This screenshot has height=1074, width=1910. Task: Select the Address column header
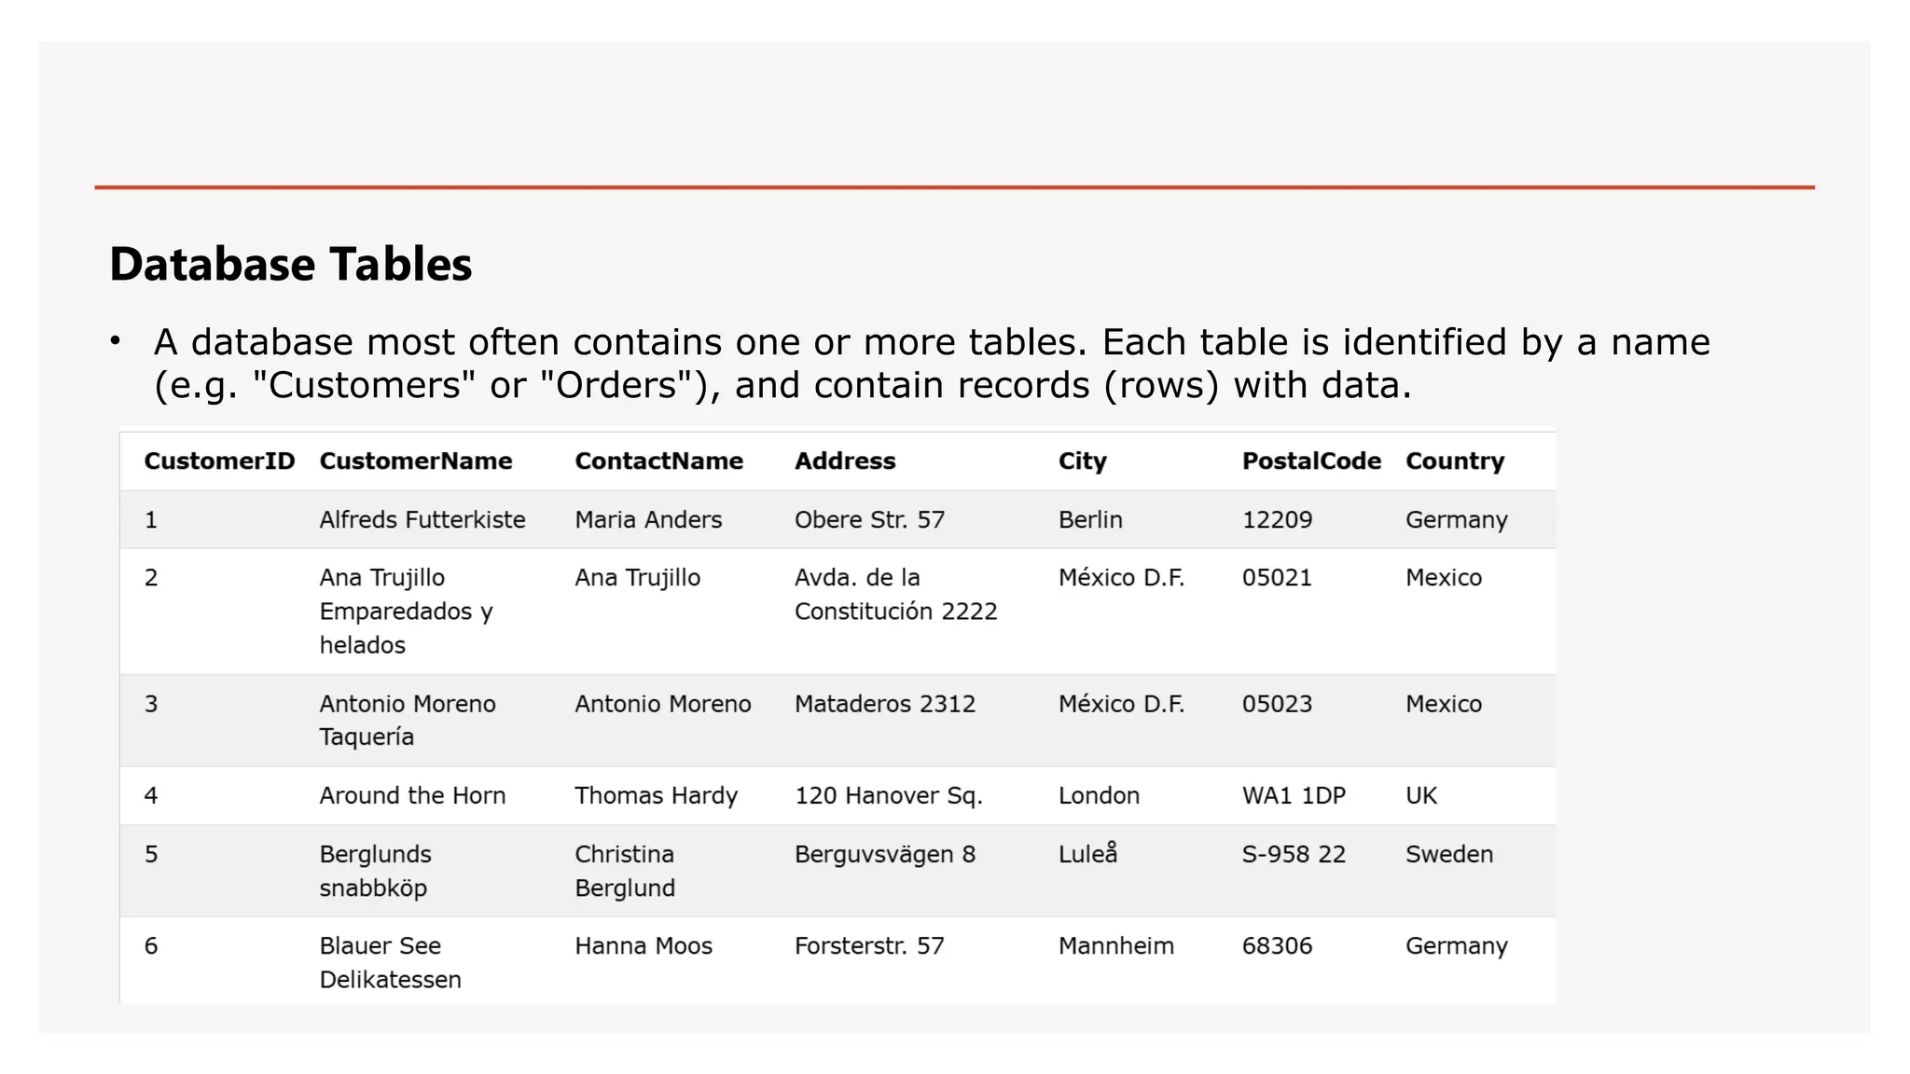(845, 461)
